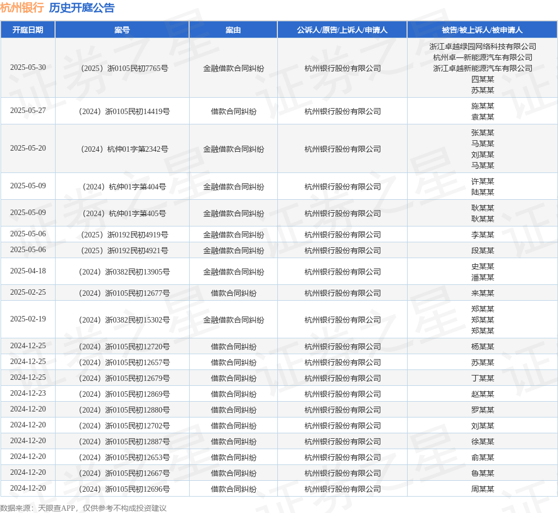This screenshot has width=558, height=513.
Task: Select case number (2025)浙0192民初4921号
Action: [x=125, y=250]
